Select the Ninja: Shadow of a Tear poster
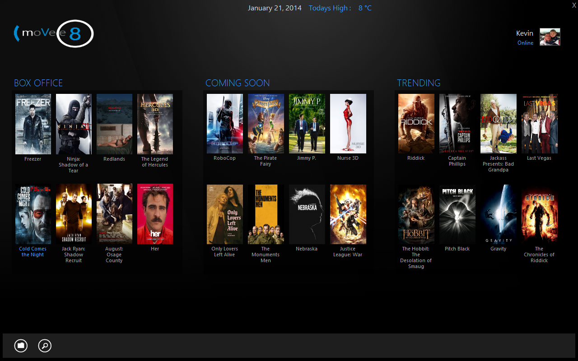This screenshot has height=361, width=578. click(74, 124)
